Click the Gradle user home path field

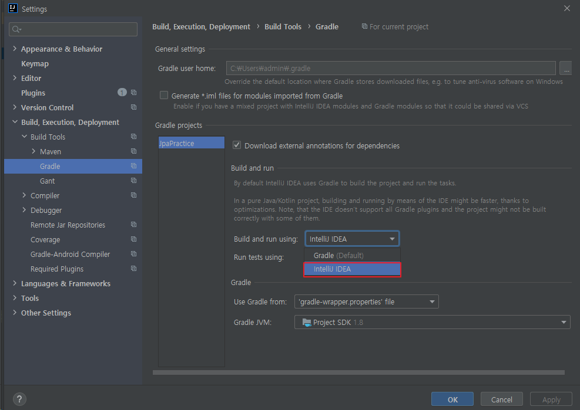(391, 68)
